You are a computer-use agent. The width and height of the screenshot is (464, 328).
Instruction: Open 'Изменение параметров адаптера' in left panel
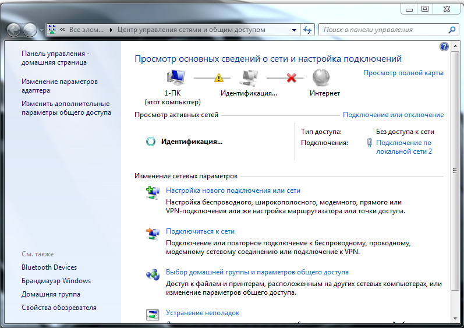pos(59,86)
